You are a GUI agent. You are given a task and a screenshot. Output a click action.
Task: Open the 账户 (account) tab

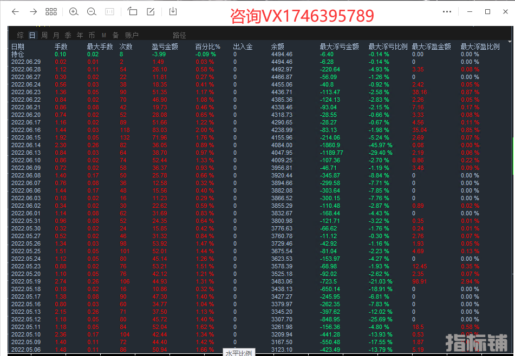click(132, 35)
